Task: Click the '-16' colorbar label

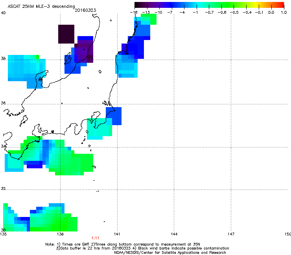Action: [x=134, y=13]
